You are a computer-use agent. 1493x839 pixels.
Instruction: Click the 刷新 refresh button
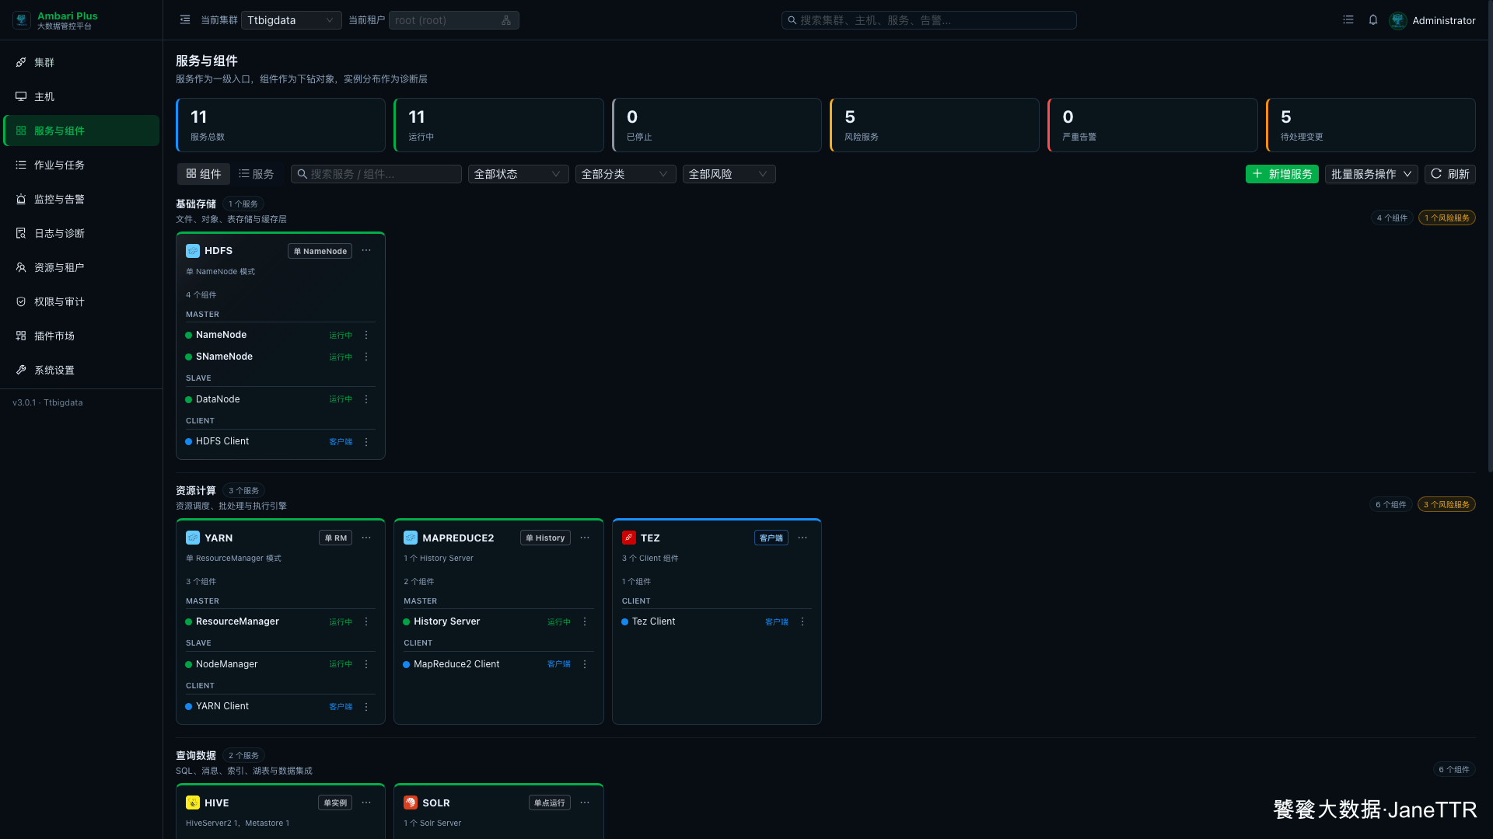tap(1450, 174)
